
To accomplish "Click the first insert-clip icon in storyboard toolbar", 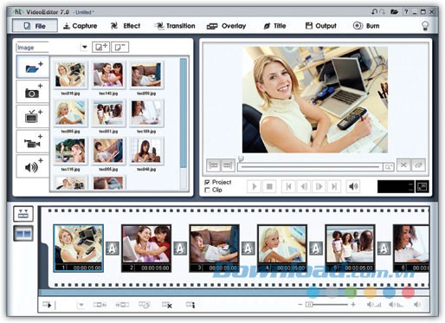I will pyautogui.click(x=100, y=305).
